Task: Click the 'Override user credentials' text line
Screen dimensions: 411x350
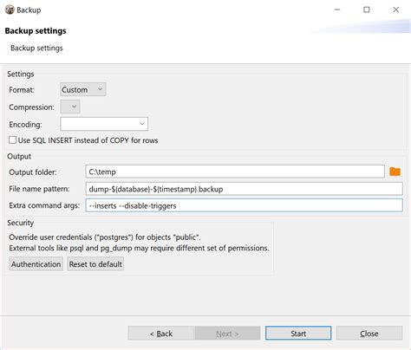Action: [105, 237]
